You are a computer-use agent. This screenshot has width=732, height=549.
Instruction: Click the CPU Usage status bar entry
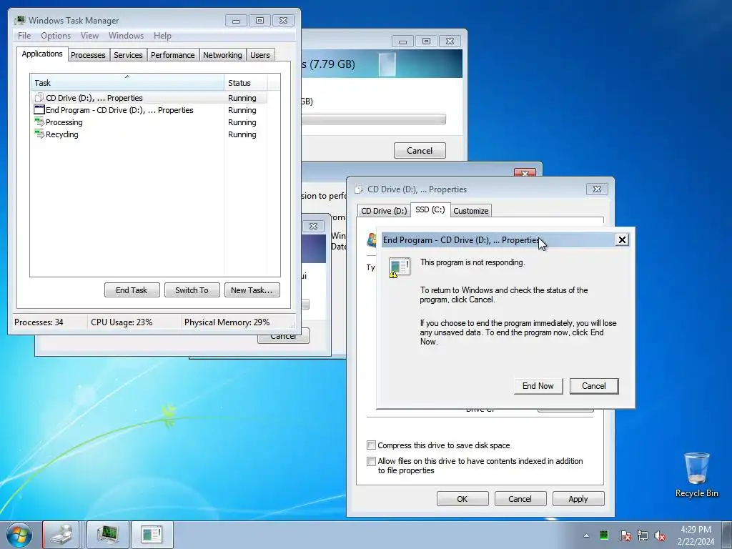point(122,322)
